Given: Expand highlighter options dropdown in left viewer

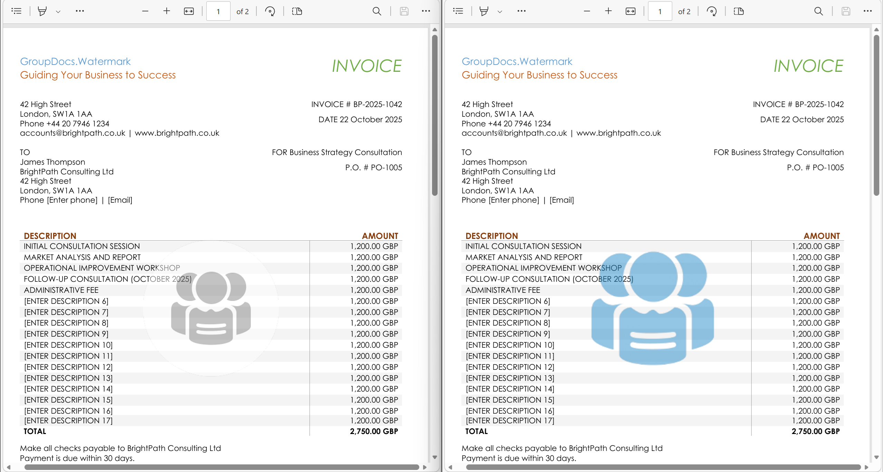Looking at the screenshot, I should point(58,11).
